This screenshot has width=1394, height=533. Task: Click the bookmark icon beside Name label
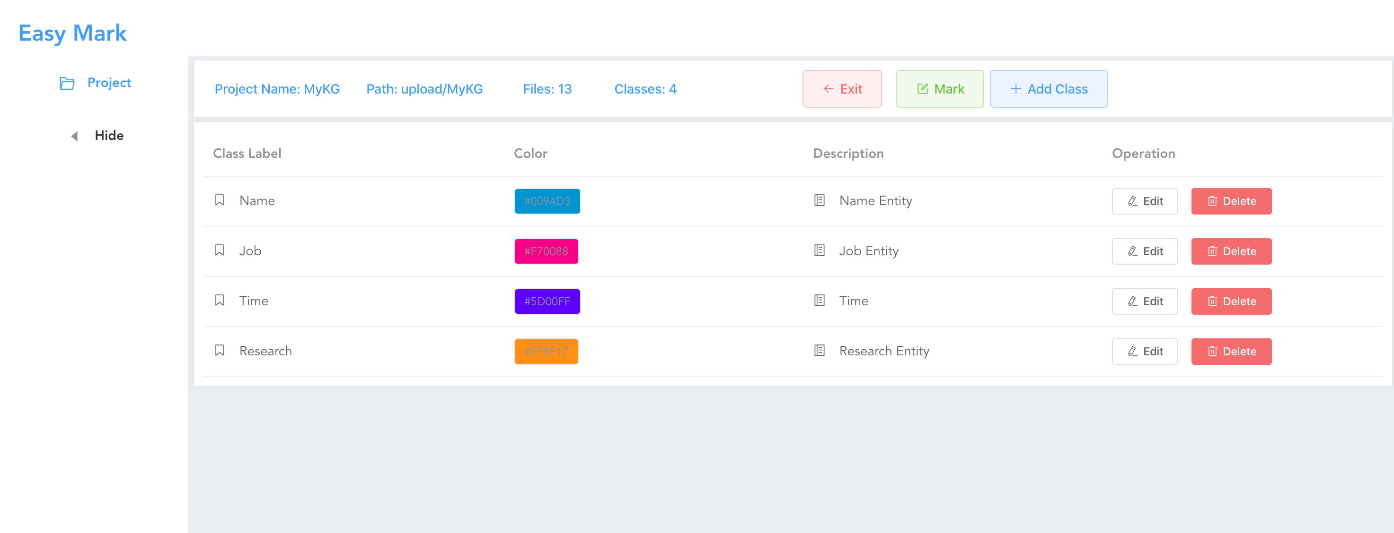coord(219,200)
